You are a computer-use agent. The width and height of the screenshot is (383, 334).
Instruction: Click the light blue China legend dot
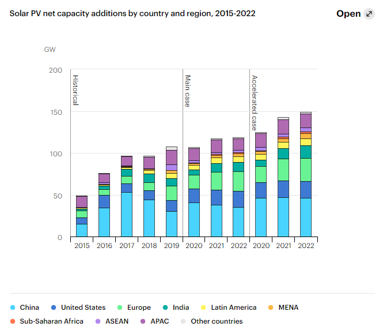[13, 307]
